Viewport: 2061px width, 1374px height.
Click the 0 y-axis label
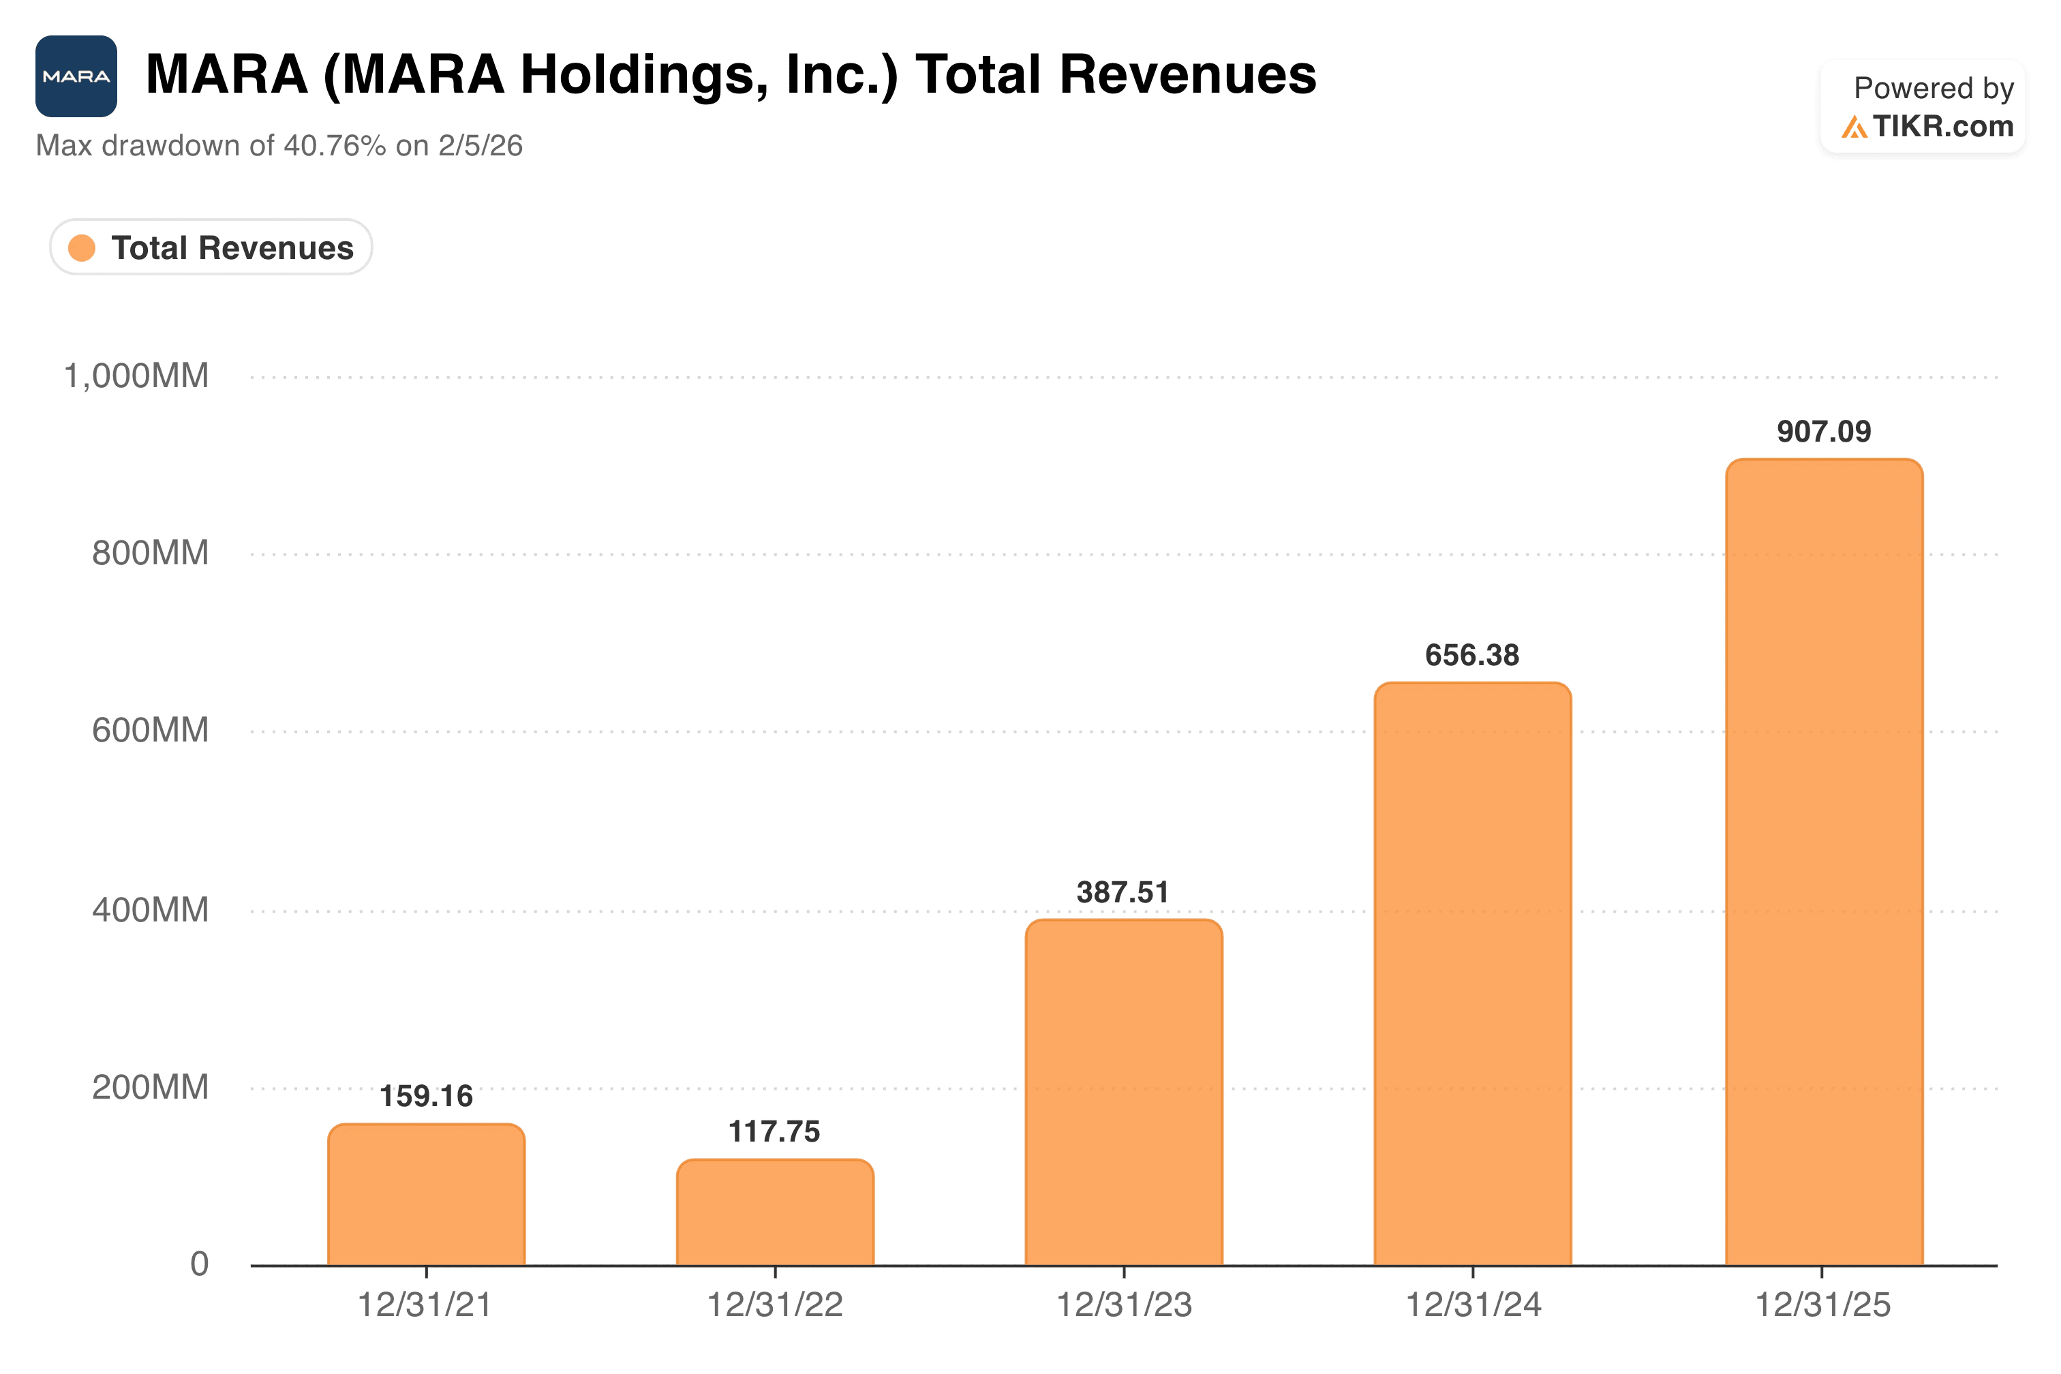pos(200,1264)
